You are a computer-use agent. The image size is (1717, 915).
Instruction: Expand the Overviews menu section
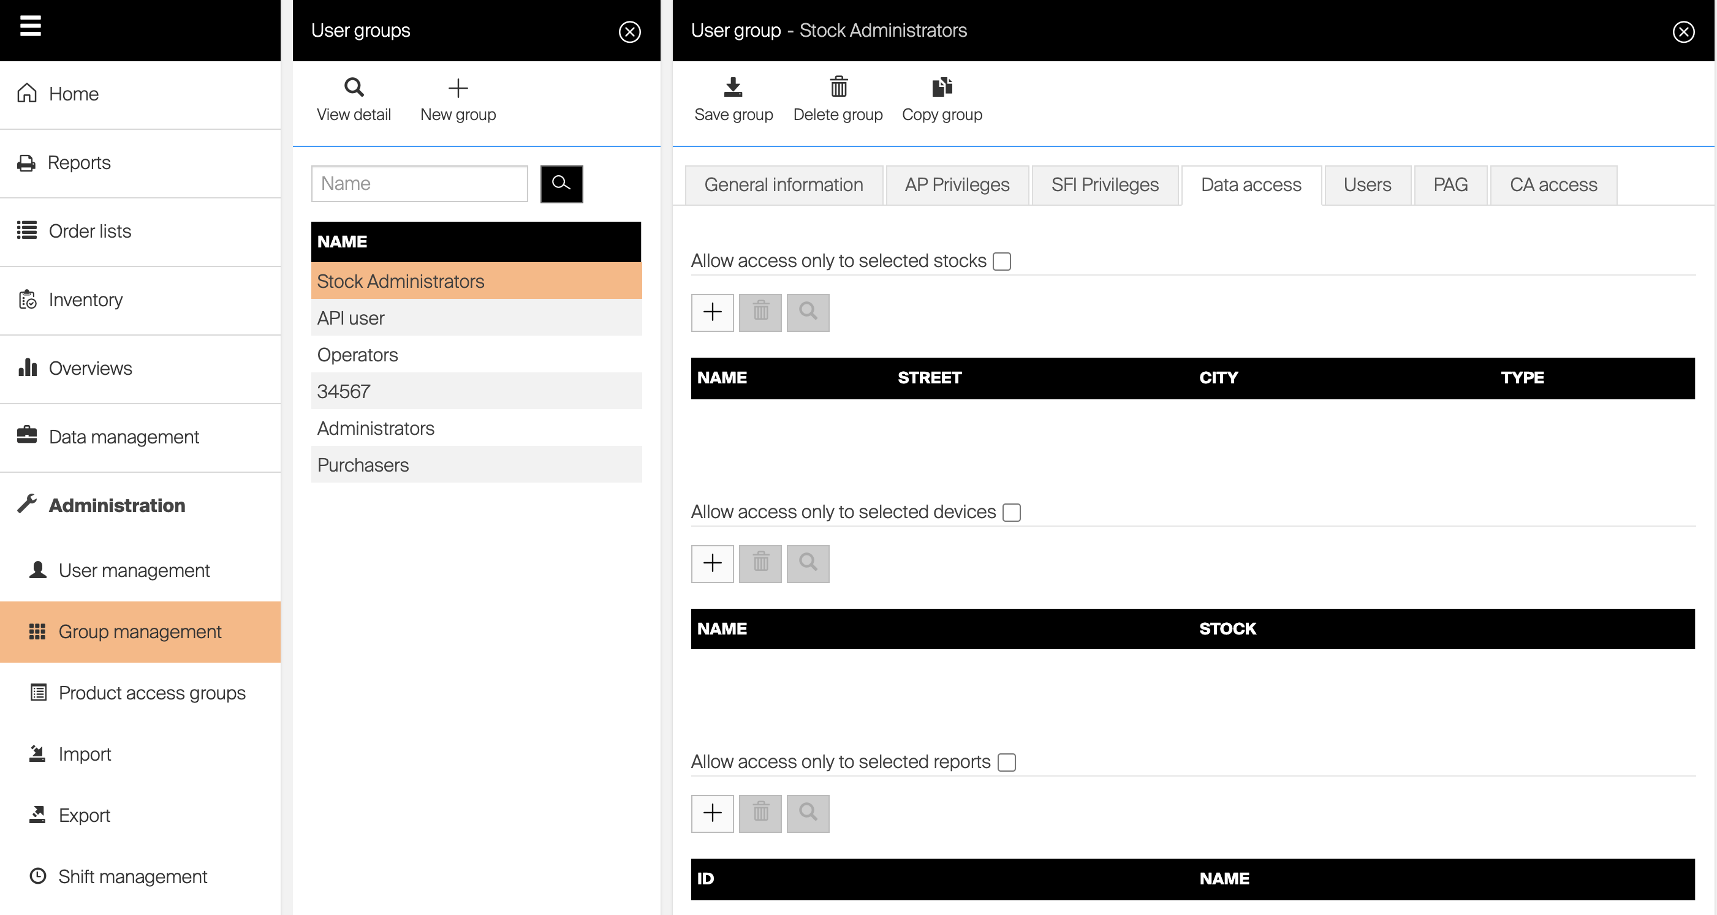tap(90, 368)
